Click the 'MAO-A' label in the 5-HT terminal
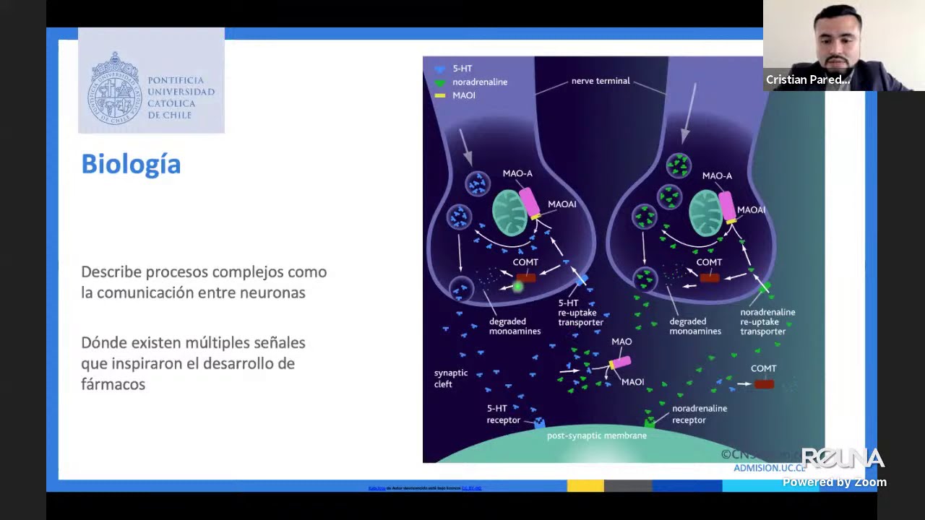 click(x=517, y=173)
